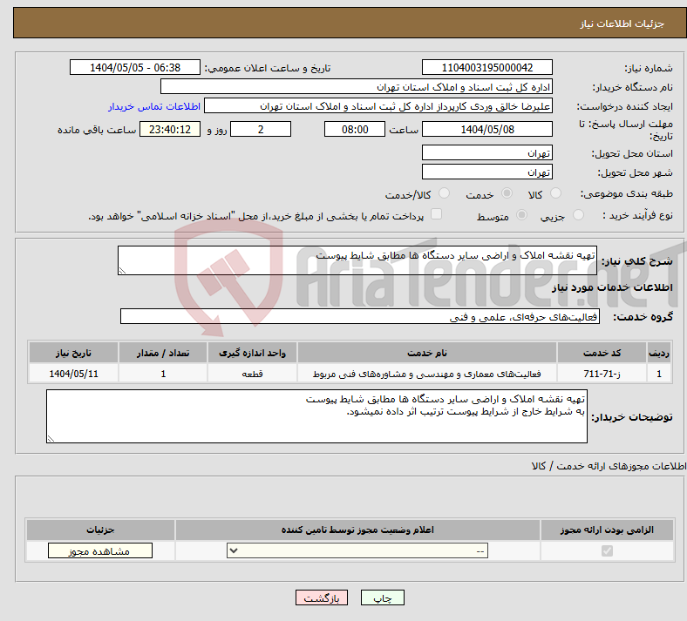Click the تاریخ نیاز column header
The height and width of the screenshot is (621, 687).
pyautogui.click(x=73, y=353)
